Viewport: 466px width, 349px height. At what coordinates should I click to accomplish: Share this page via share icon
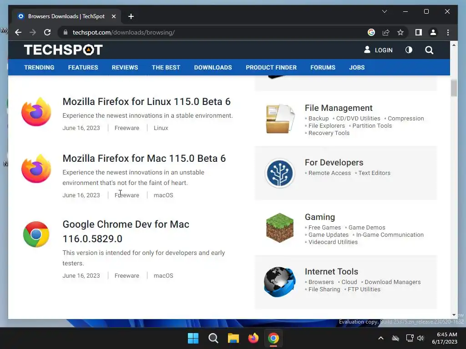point(386,32)
